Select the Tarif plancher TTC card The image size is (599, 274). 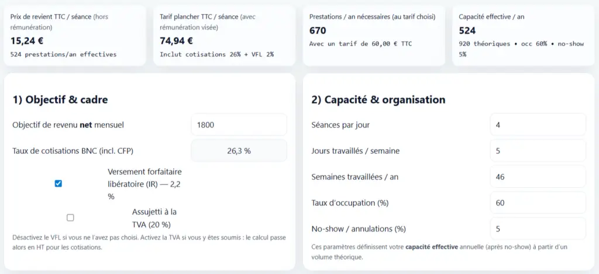point(224,36)
